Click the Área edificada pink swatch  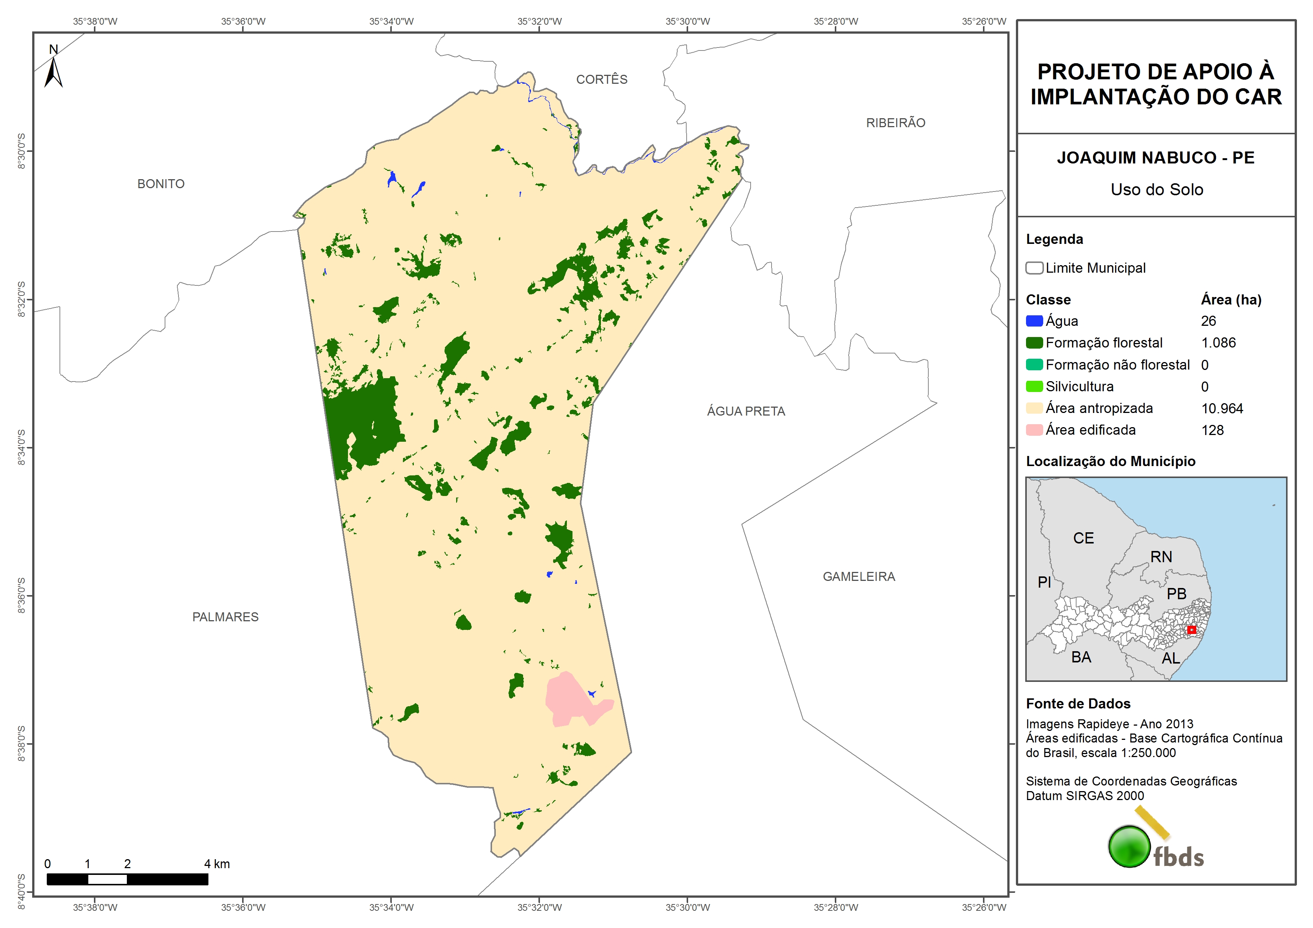pos(1034,430)
